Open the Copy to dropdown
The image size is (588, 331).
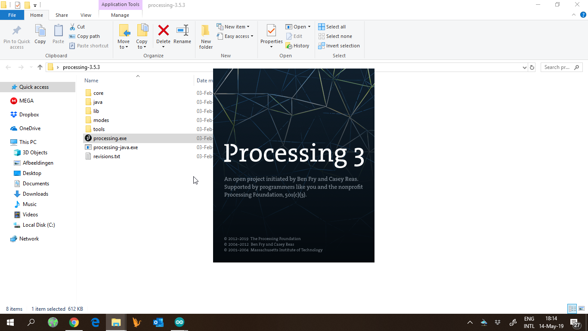[x=142, y=37]
